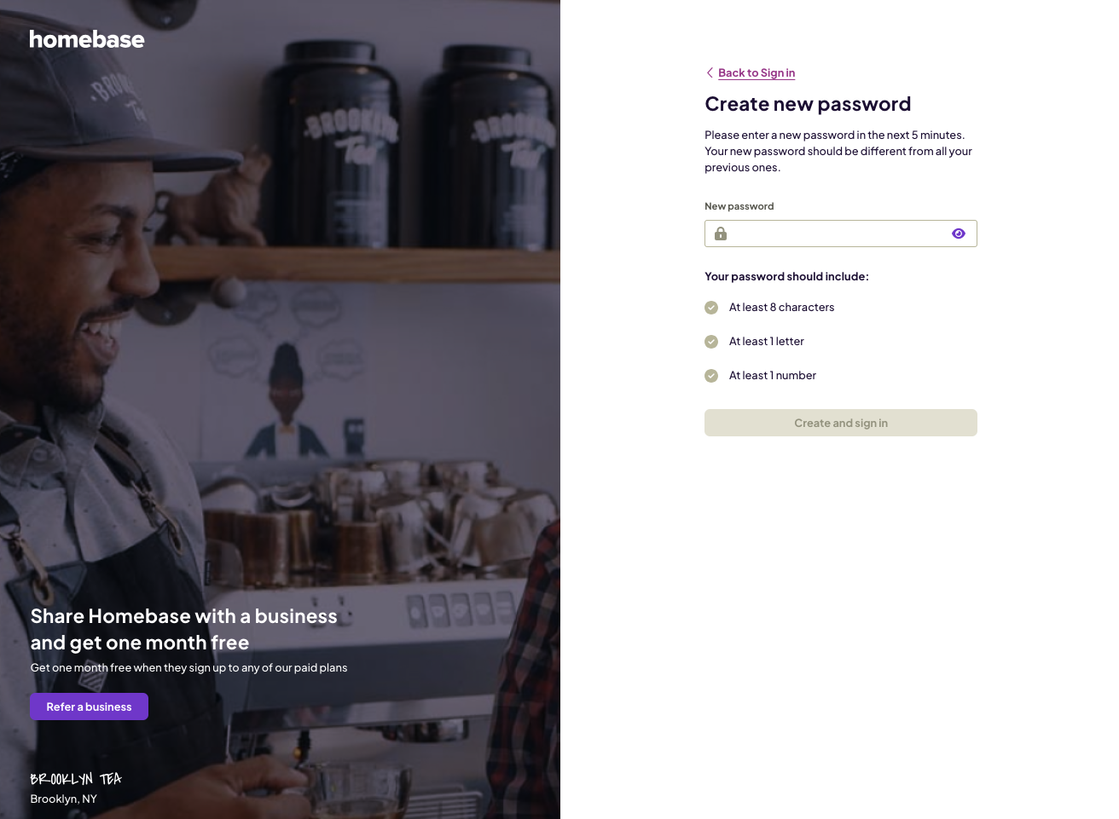This screenshot has height=819, width=1119.
Task: Click the homebase logo
Action: pyautogui.click(x=87, y=39)
